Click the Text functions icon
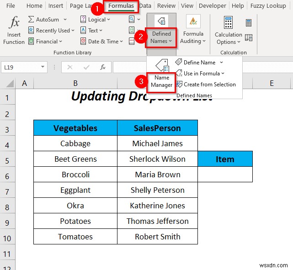 click(x=83, y=30)
